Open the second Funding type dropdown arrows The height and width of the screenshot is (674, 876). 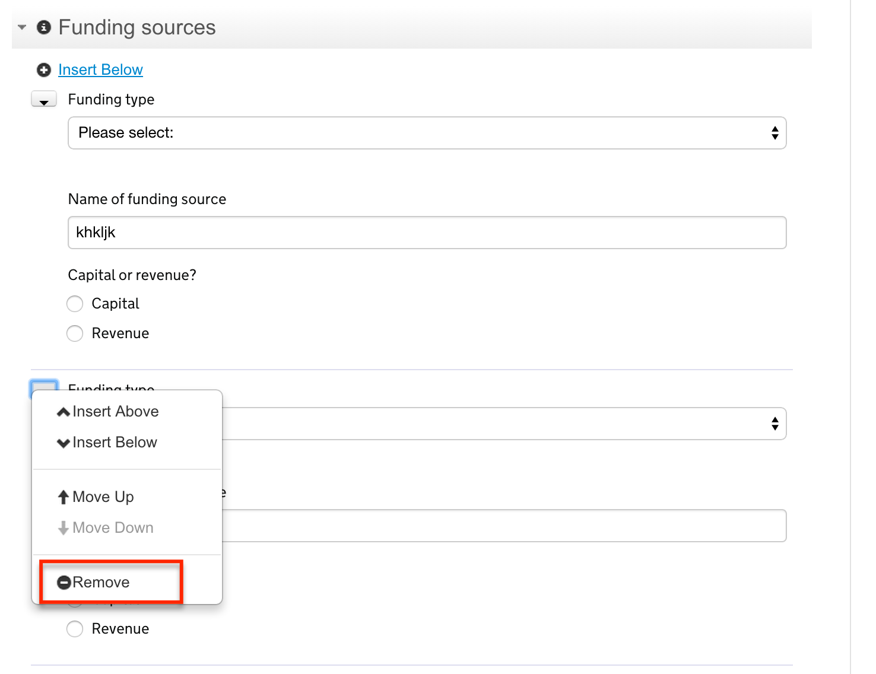click(775, 424)
